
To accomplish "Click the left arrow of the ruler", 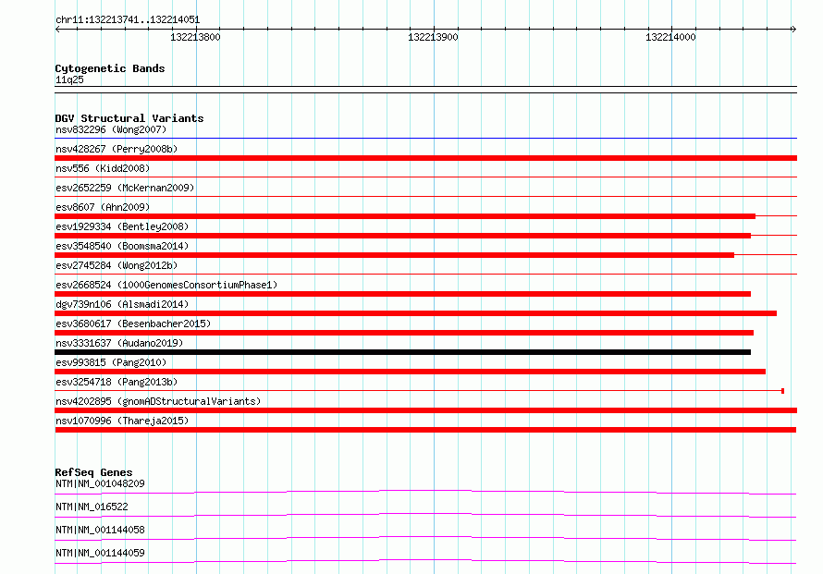I will (57, 29).
